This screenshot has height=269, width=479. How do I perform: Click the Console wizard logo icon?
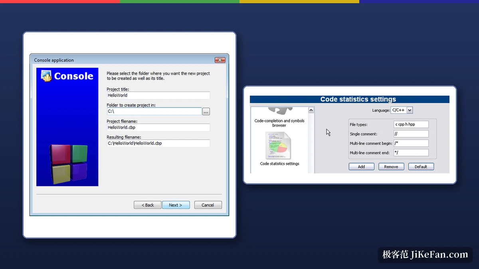tap(47, 76)
